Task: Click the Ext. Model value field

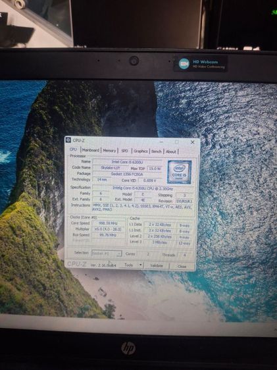Action: [x=143, y=200]
